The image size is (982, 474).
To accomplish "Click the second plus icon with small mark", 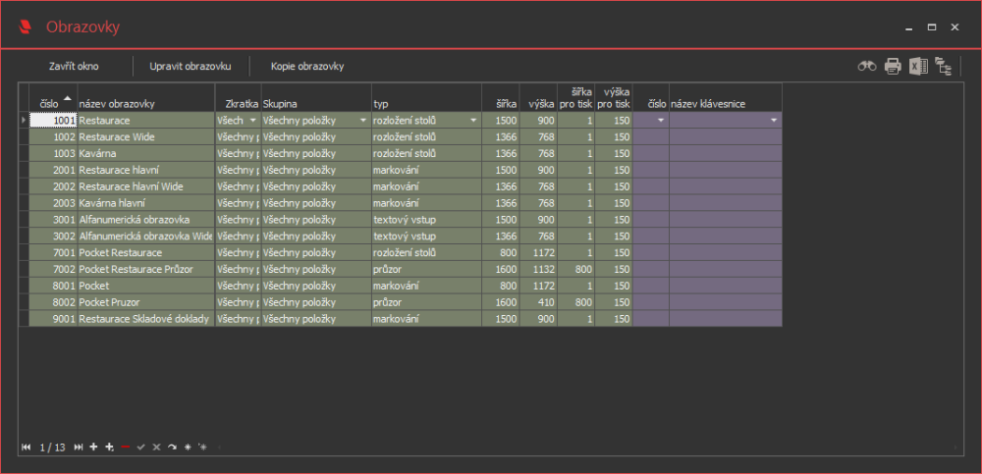I will 110,448.
